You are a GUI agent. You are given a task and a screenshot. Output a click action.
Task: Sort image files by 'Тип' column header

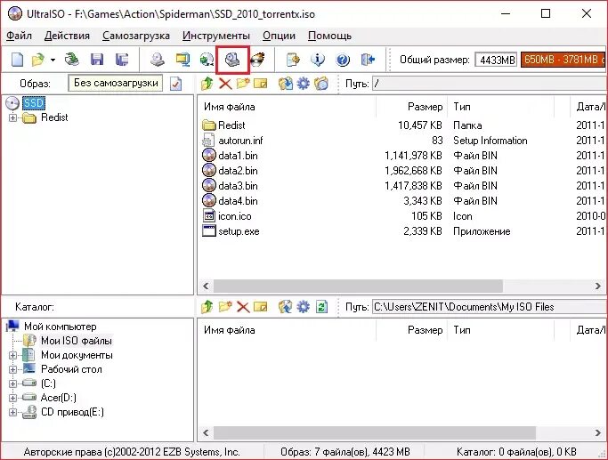501,107
